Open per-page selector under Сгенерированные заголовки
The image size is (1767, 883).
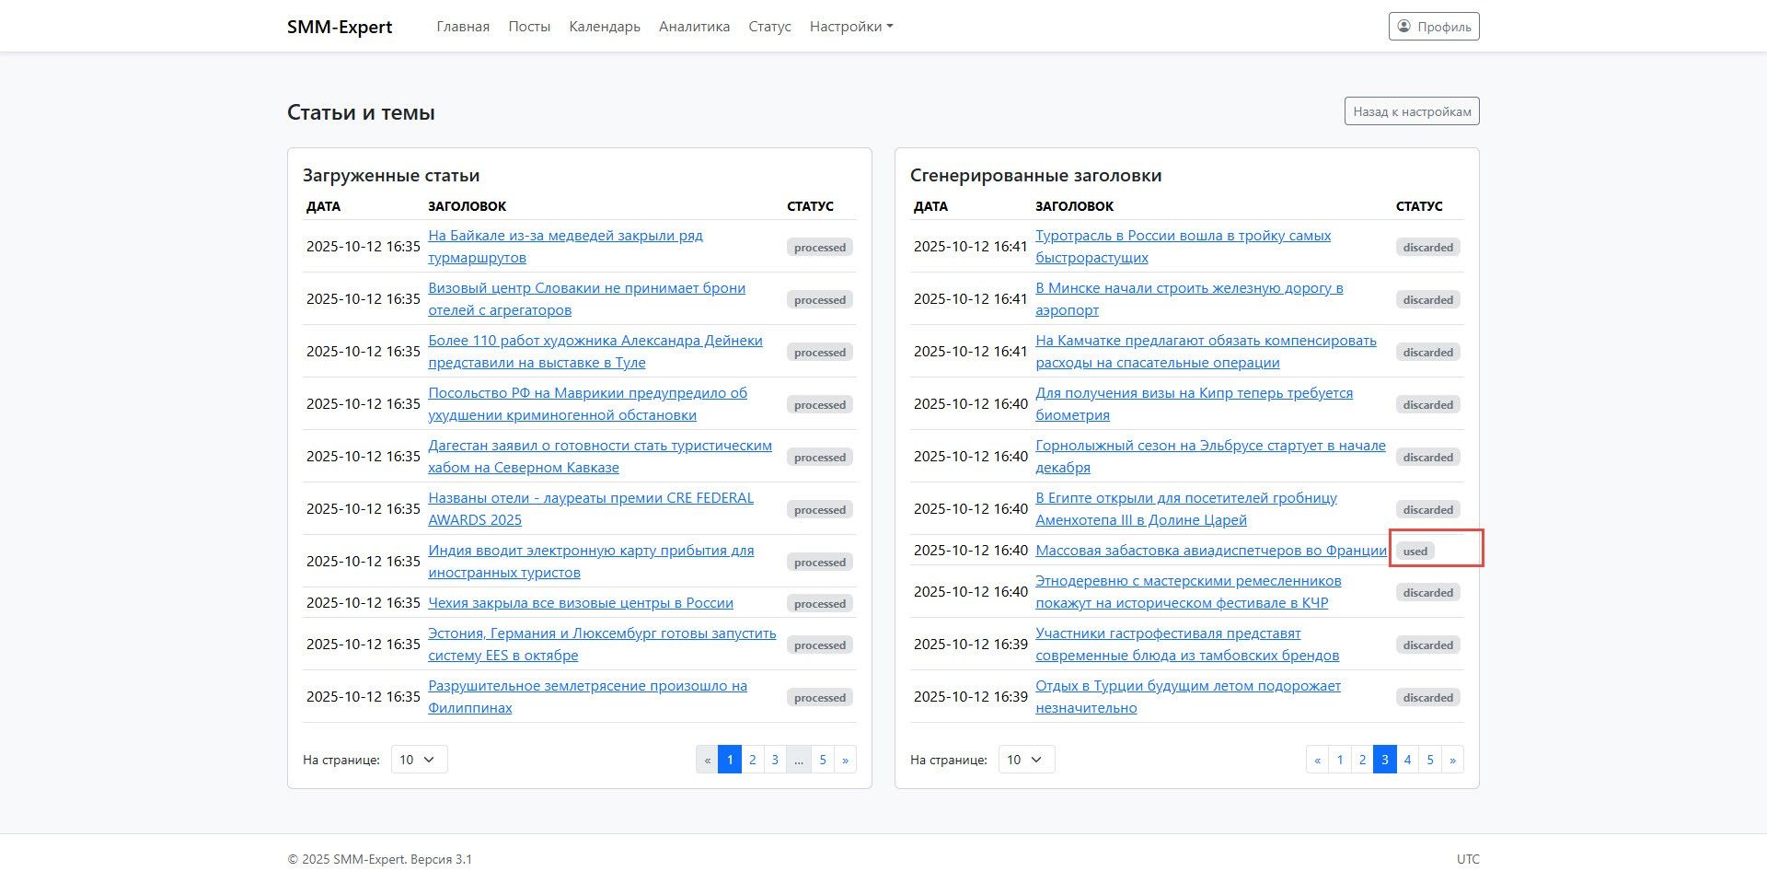point(1027,760)
